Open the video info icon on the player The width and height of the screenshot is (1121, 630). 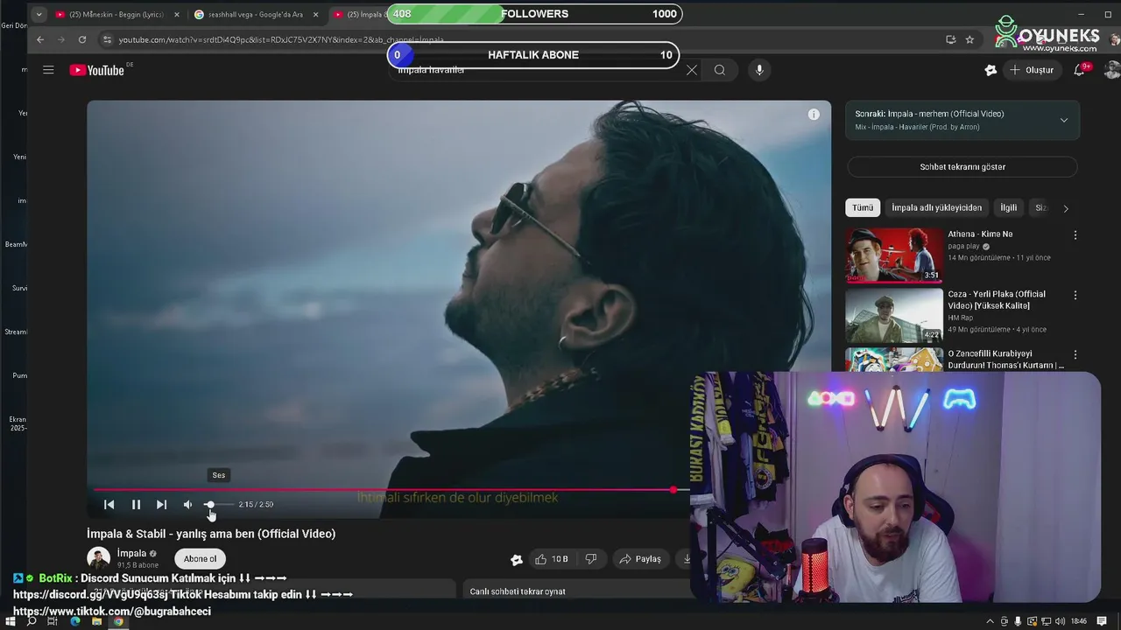tap(814, 115)
